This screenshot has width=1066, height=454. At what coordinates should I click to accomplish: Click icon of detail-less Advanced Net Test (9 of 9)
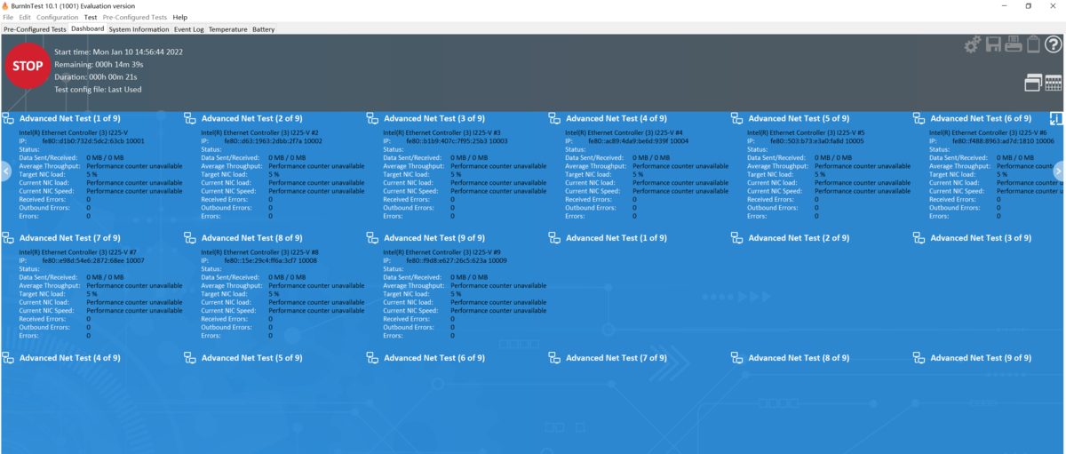(919, 357)
